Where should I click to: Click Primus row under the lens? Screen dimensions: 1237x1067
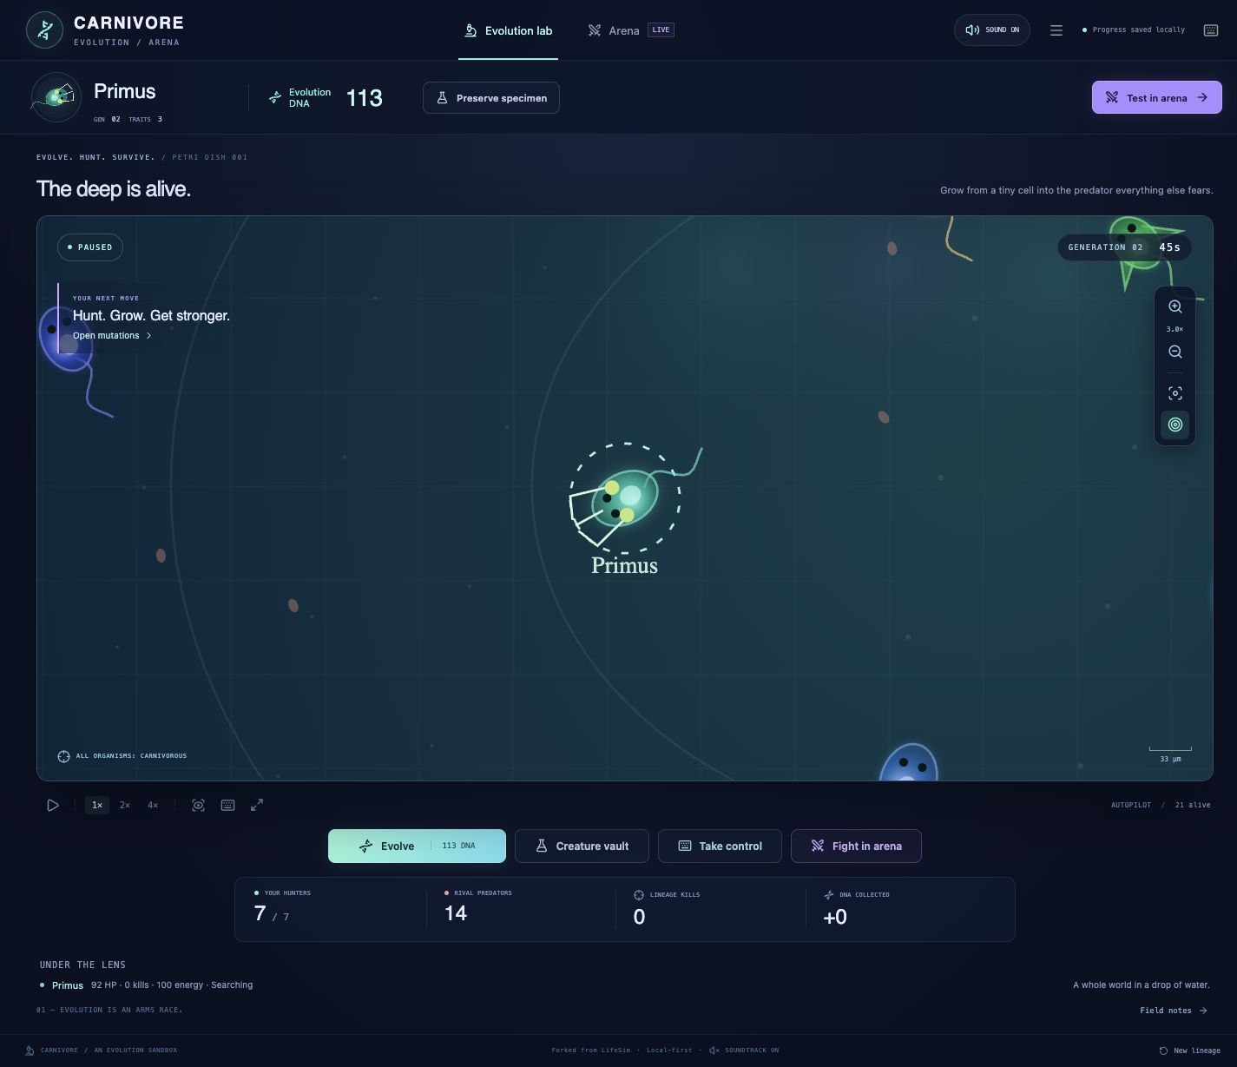click(x=146, y=985)
